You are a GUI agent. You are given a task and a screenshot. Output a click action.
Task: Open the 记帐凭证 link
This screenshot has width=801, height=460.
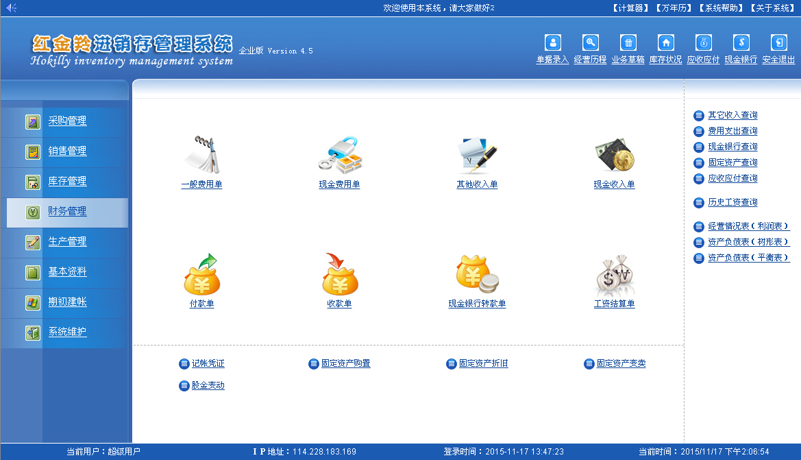(208, 364)
